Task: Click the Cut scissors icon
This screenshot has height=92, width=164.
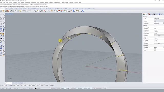Action: pyautogui.click(x=15, y=11)
